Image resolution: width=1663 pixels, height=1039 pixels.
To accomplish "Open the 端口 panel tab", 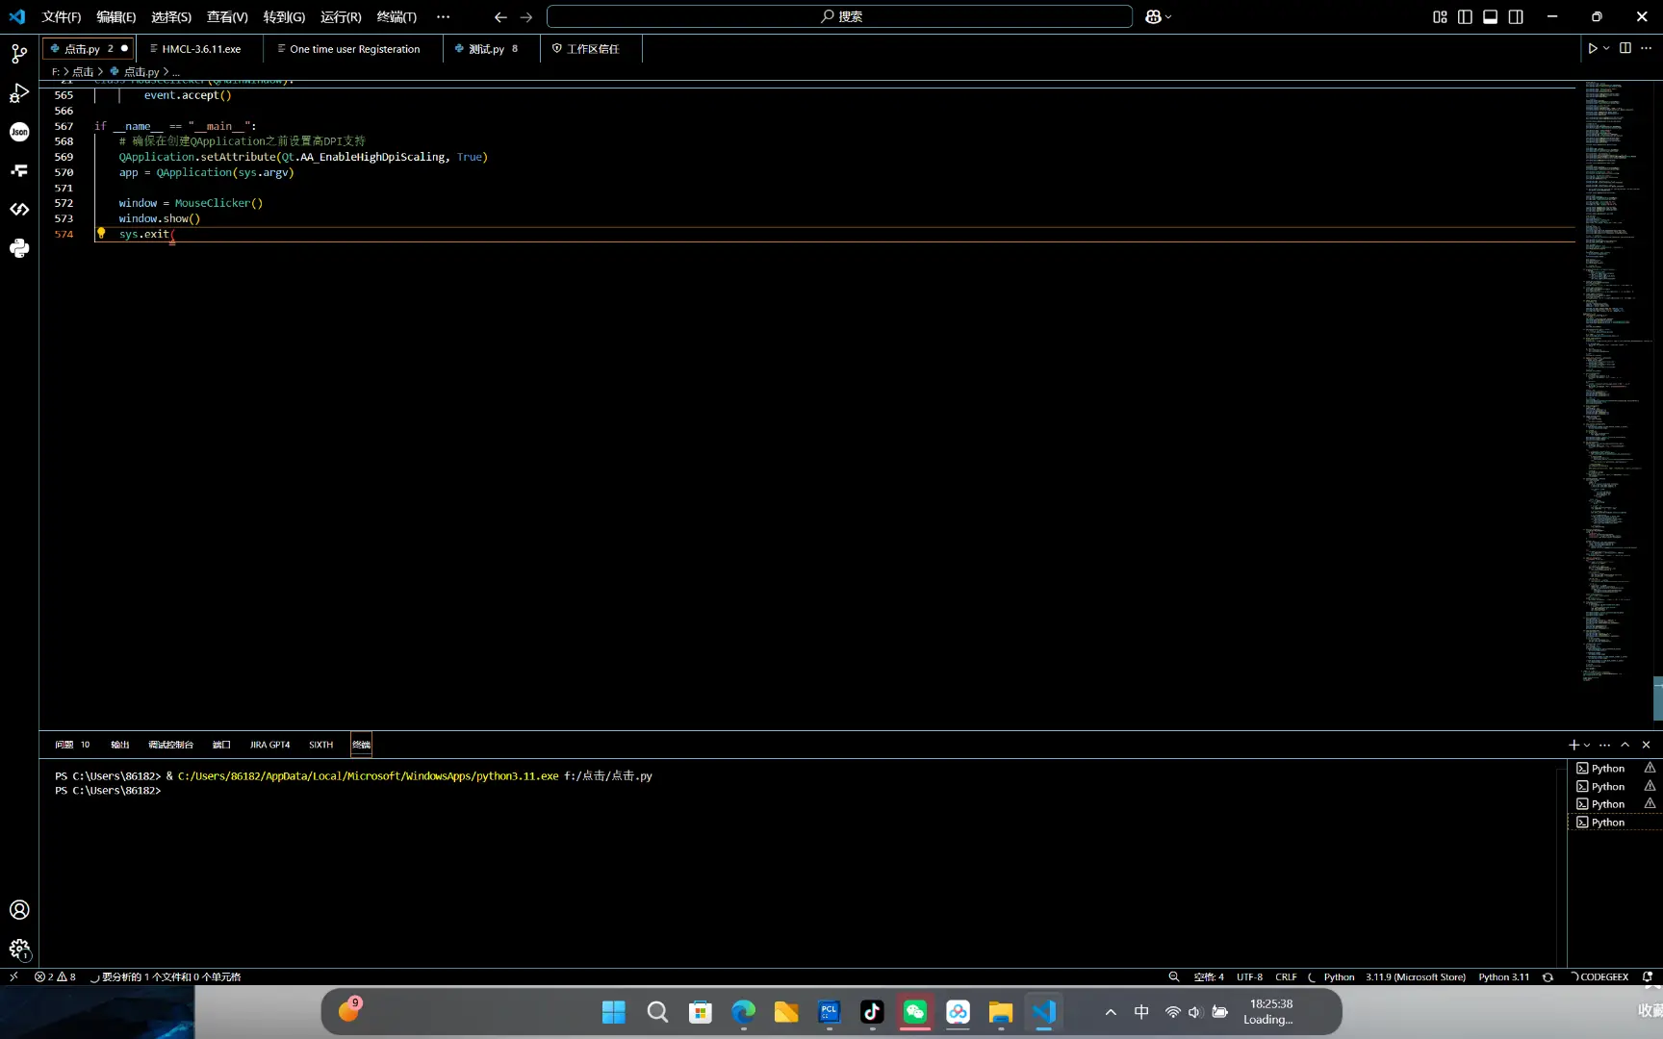I will pos(221,745).
